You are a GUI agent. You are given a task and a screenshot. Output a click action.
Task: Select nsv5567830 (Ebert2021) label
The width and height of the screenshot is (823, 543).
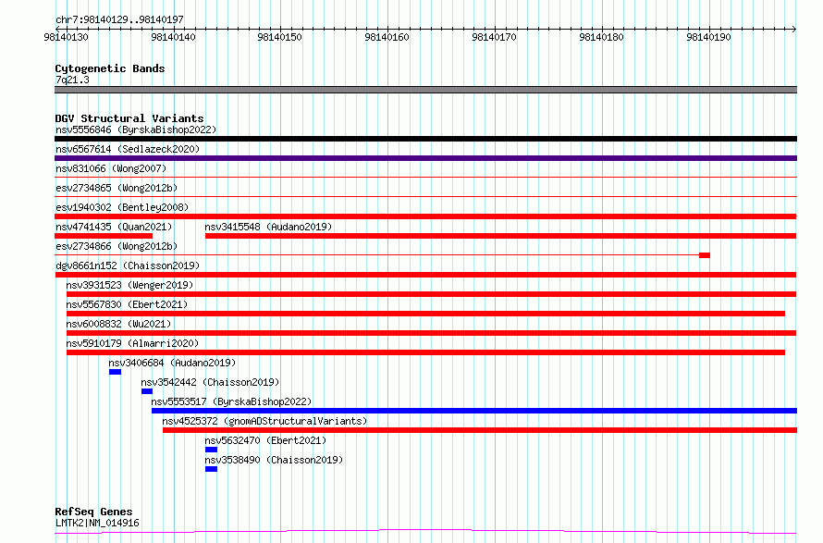click(x=127, y=304)
